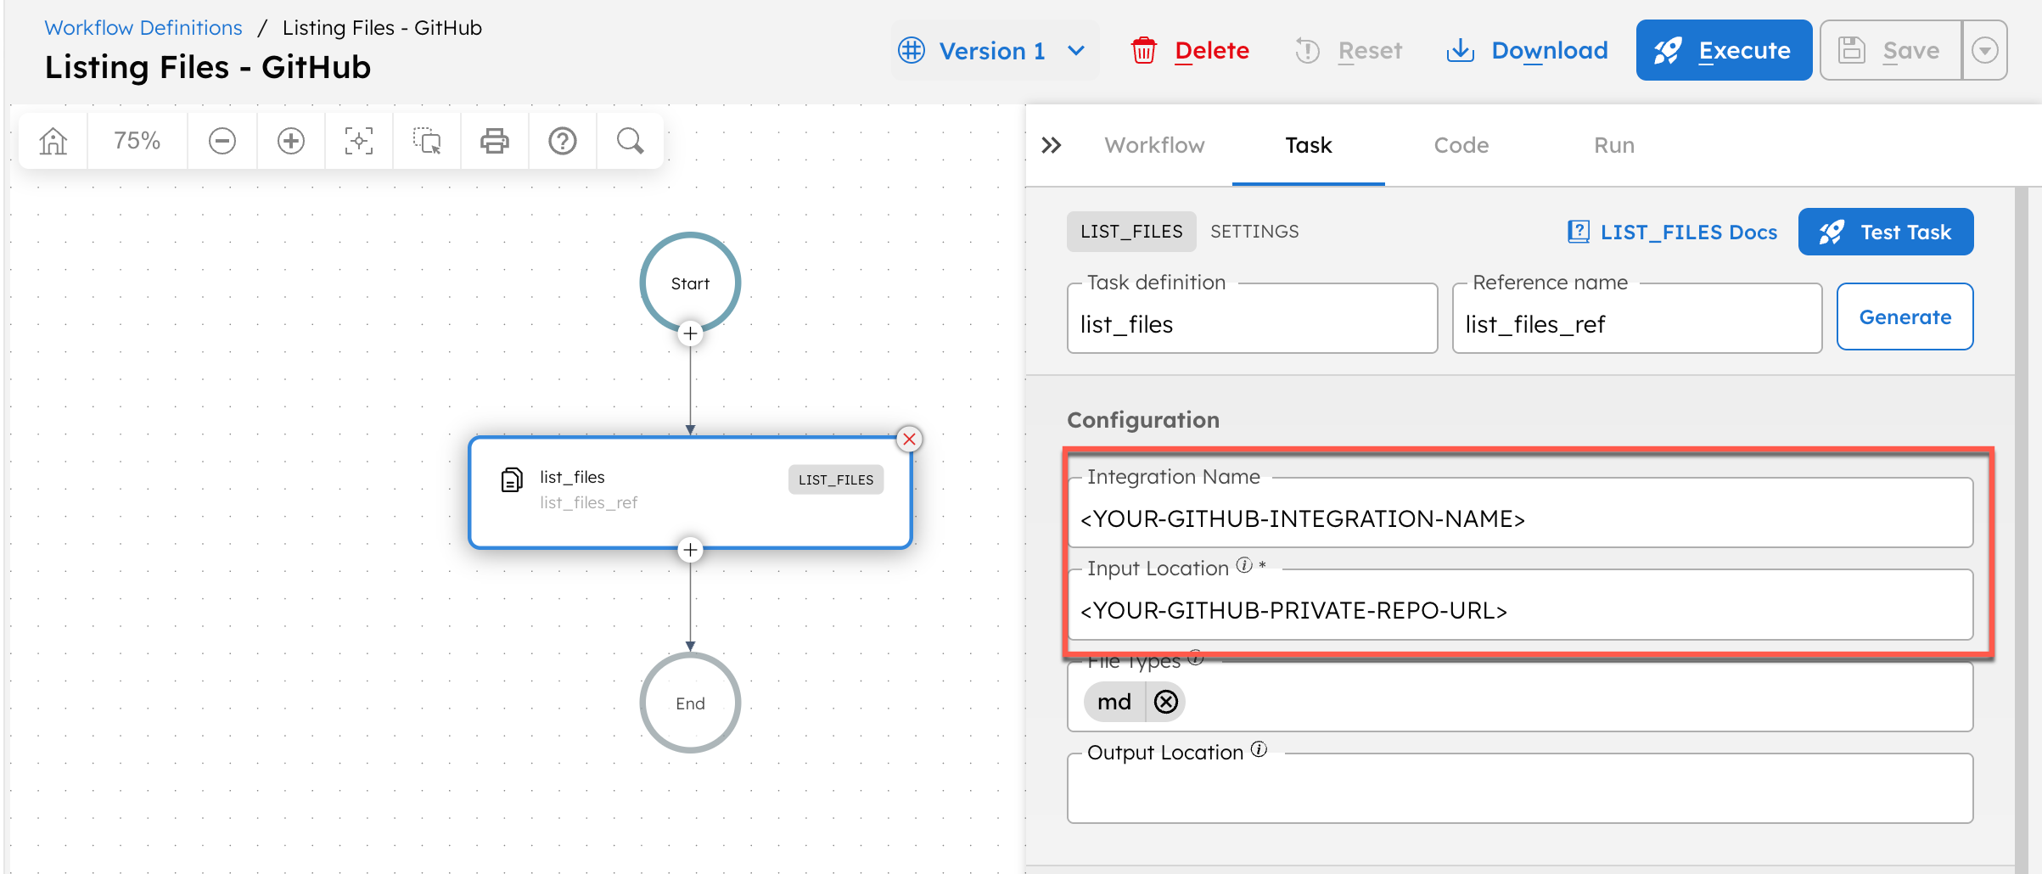The image size is (2042, 874).
Task: Zoom out using the minus icon
Action: tap(222, 140)
